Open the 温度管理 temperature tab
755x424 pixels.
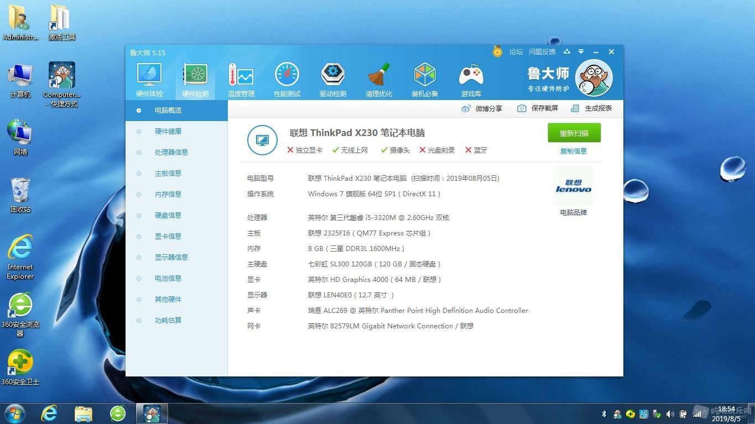[x=241, y=80]
